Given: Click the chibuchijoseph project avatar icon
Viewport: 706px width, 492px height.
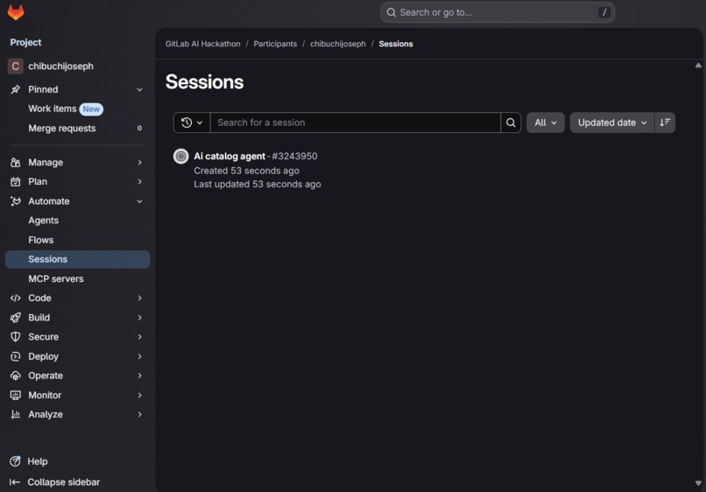Looking at the screenshot, I should coord(15,67).
